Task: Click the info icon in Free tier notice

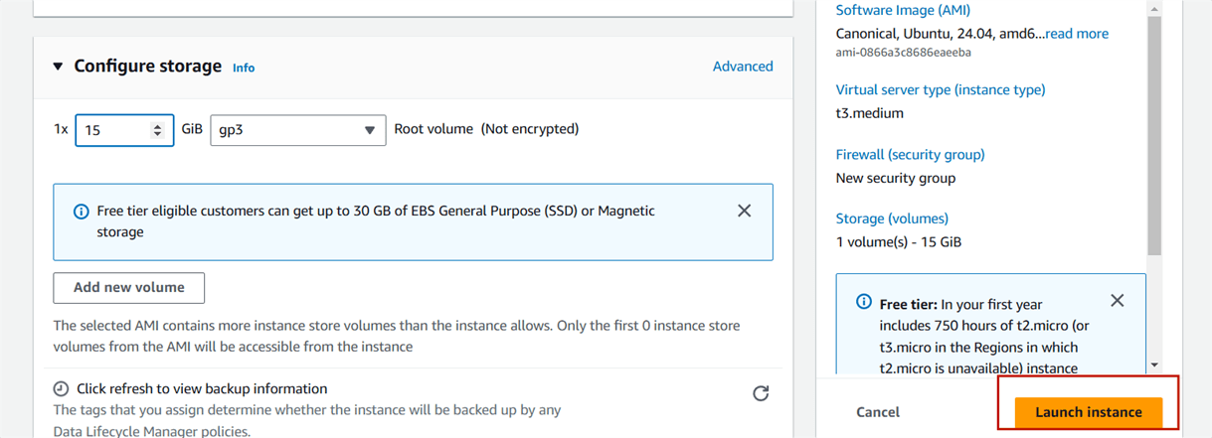Action: coord(864,302)
